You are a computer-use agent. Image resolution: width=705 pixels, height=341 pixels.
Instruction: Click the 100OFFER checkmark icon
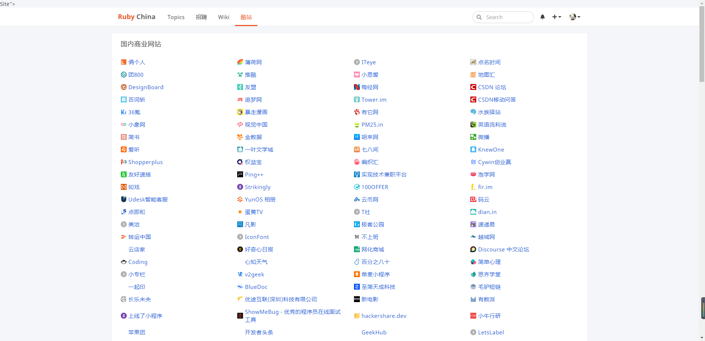tap(357, 187)
